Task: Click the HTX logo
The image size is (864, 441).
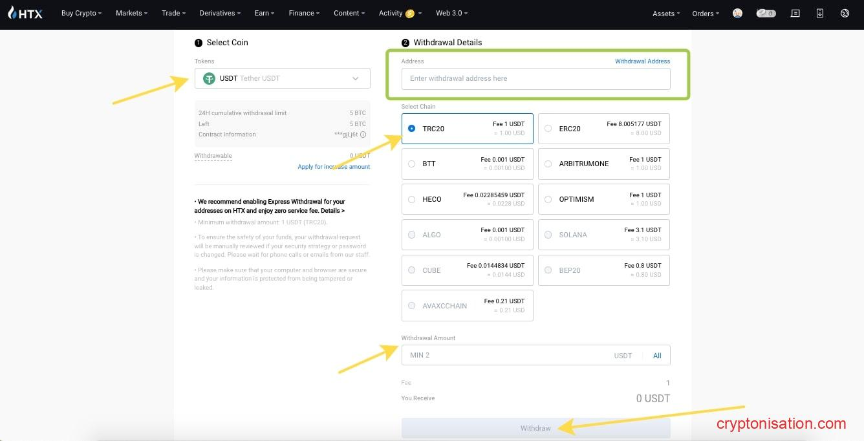Action: coord(25,13)
